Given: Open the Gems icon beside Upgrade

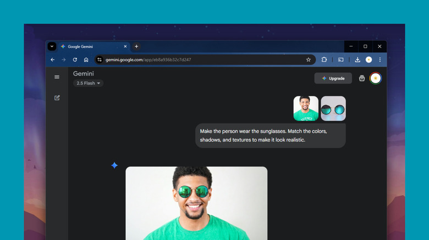Looking at the screenshot, I should (x=362, y=78).
